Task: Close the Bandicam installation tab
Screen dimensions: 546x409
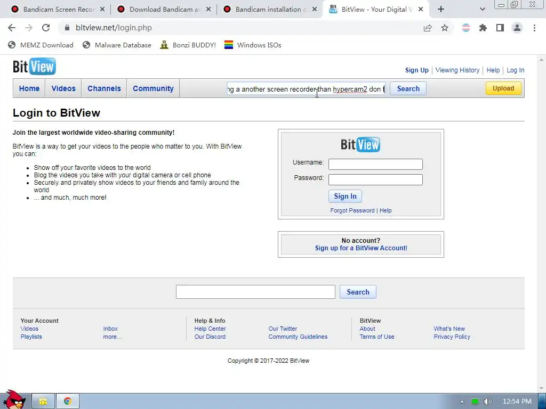Action: tap(315, 10)
